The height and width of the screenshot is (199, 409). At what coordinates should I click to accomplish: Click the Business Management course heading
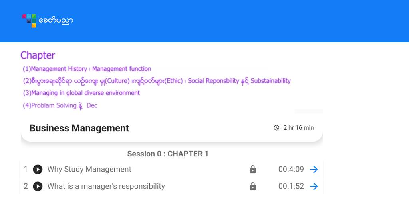pyautogui.click(x=79, y=128)
